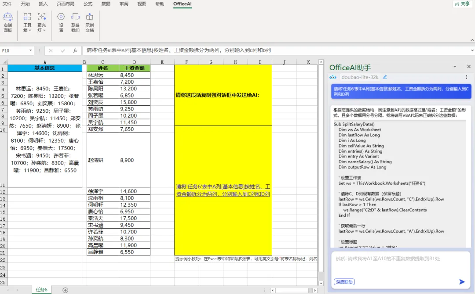Screen dimensions: 475x294
Task: Switch to the 数据 ribbon tab
Action: pos(106,4)
